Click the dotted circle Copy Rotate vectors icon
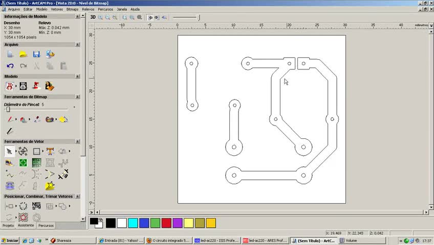Image resolution: width=434 pixels, height=245 pixels. (23, 206)
